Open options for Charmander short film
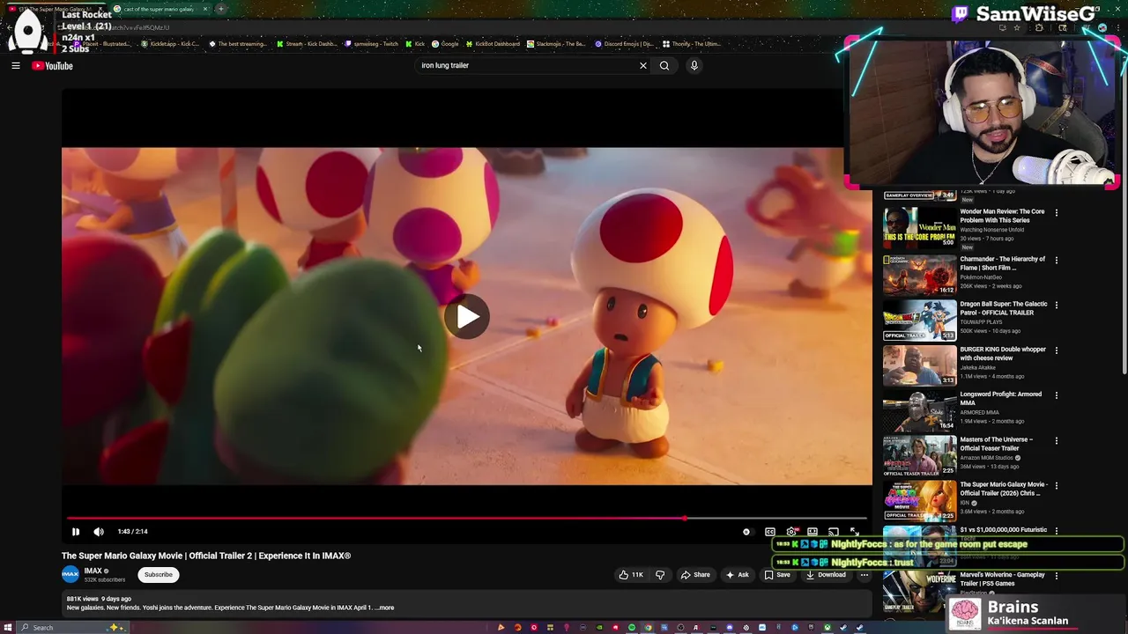Viewport: 1128px width, 634px height. pyautogui.click(x=1057, y=260)
